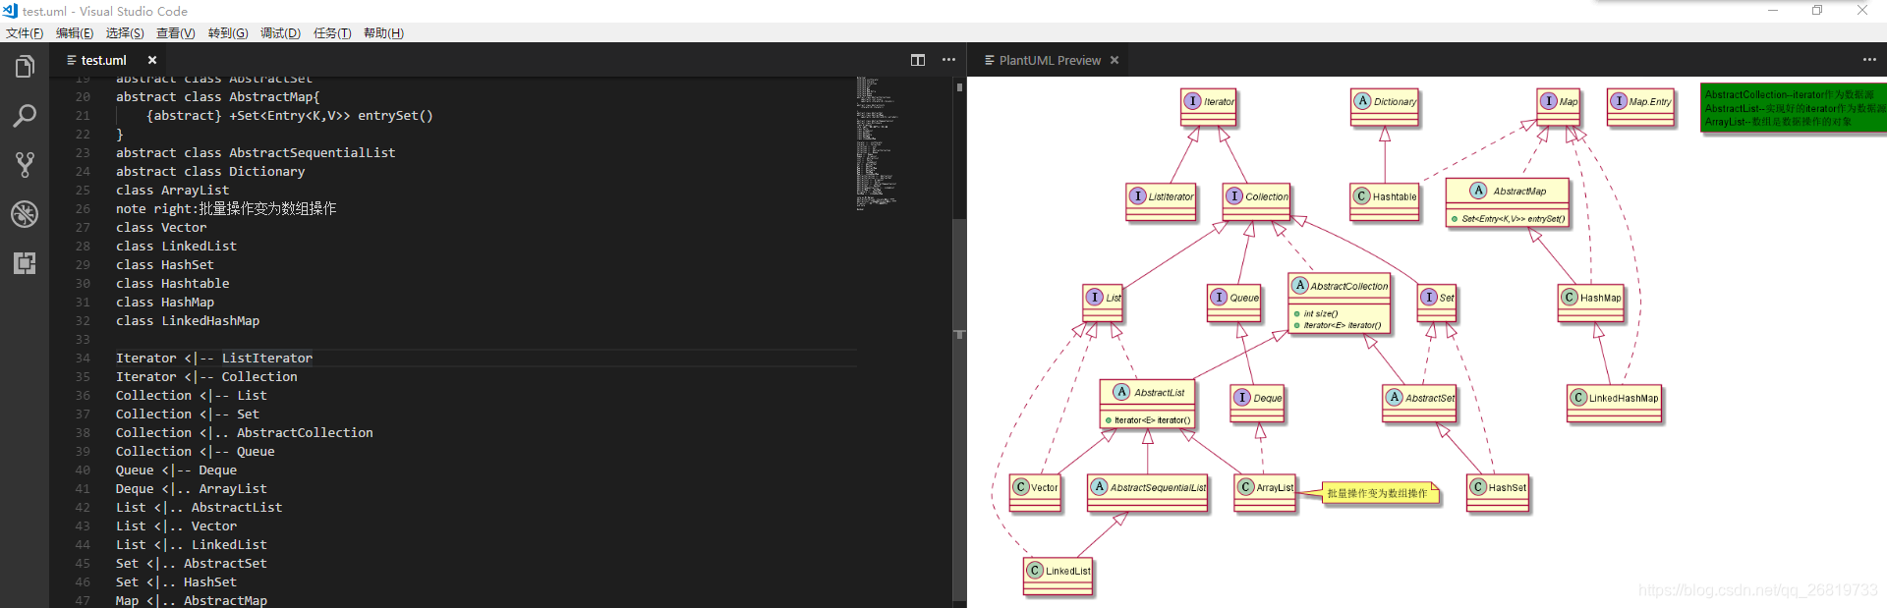Open the Extensions view in the activity bar

point(25,262)
